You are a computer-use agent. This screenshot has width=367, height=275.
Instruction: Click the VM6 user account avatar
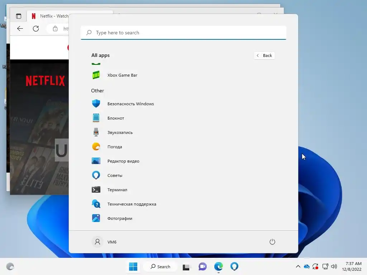[x=97, y=242]
